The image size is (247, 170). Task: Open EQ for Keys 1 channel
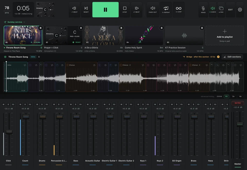148,104
